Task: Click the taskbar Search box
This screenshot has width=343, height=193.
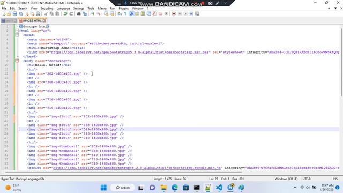Action: point(123,188)
